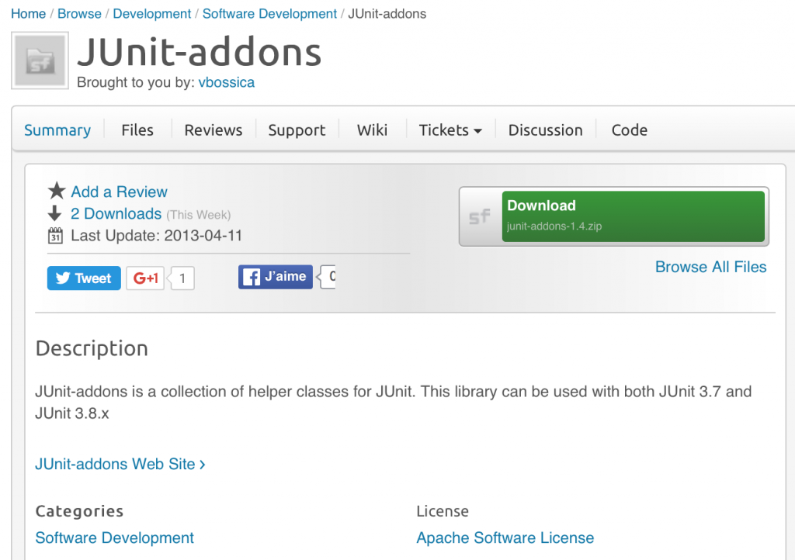Click the Description heading
The image size is (795, 560).
92,348
